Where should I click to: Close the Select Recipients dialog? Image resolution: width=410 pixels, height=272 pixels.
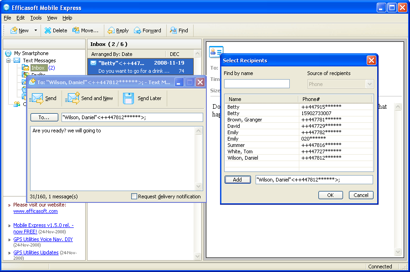click(371, 60)
